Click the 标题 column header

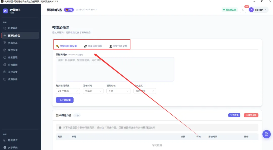[74, 137]
